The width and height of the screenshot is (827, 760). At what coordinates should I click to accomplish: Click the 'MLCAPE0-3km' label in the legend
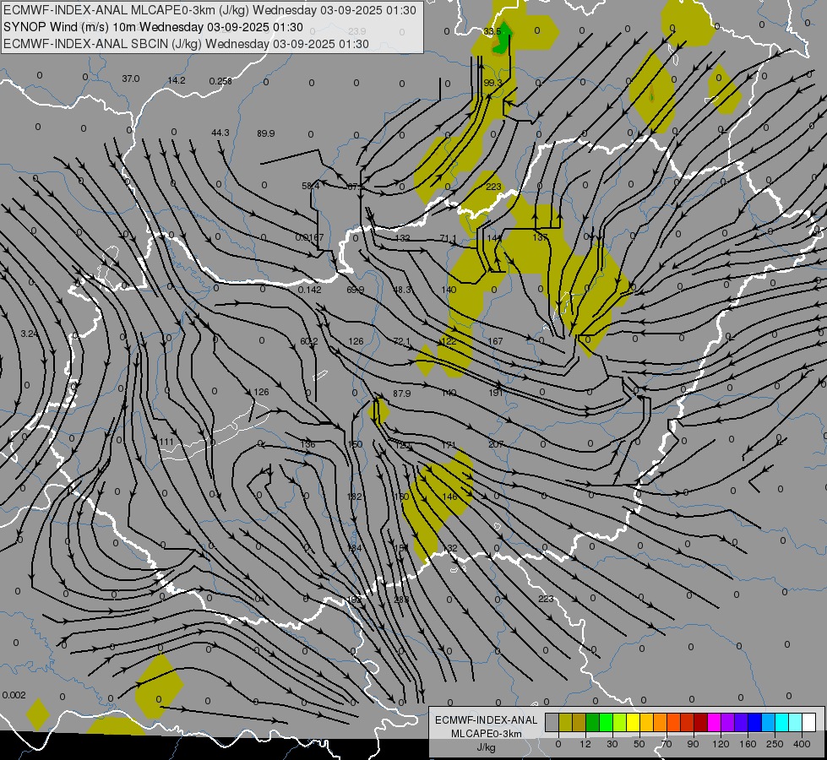(x=487, y=734)
